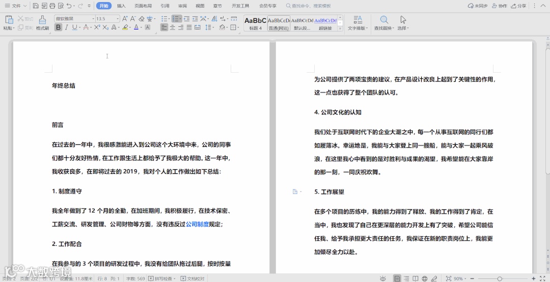Toggle Italic formatting button
This screenshot has height=282, width=550.
[x=66, y=27]
